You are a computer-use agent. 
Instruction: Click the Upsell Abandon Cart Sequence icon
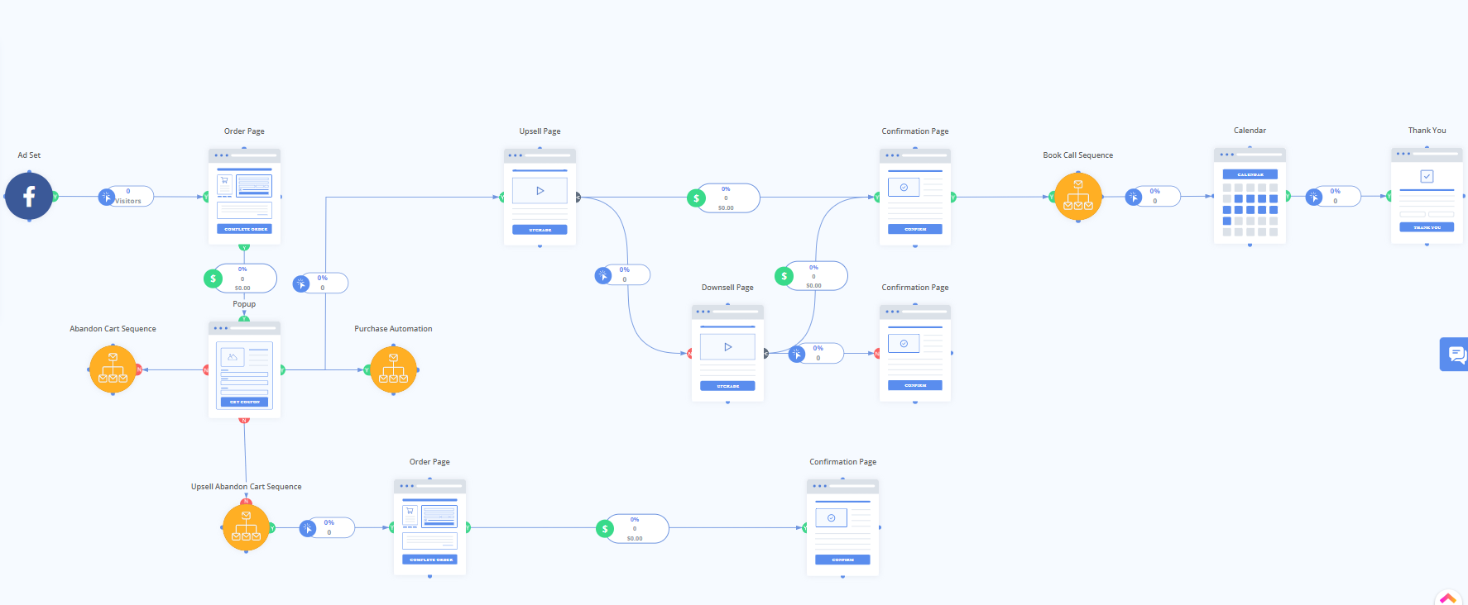coord(246,527)
